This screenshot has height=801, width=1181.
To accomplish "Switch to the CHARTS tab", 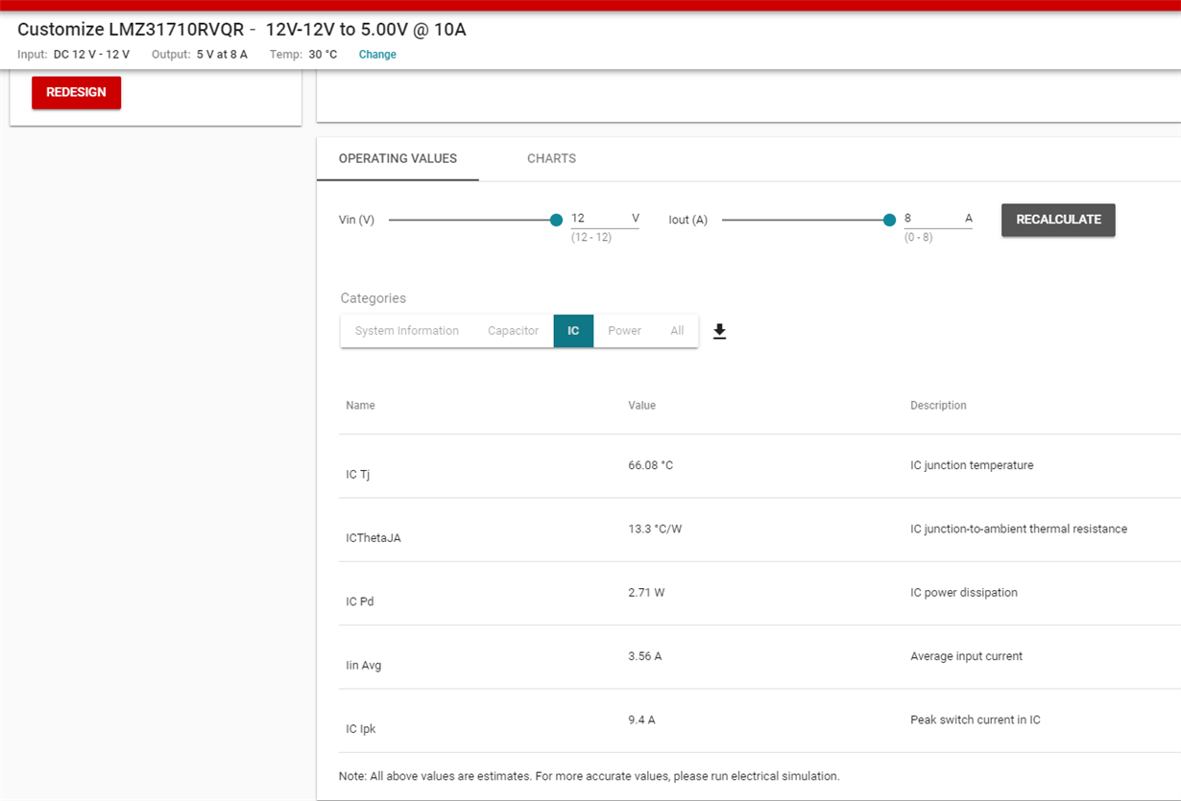I will click(x=551, y=158).
